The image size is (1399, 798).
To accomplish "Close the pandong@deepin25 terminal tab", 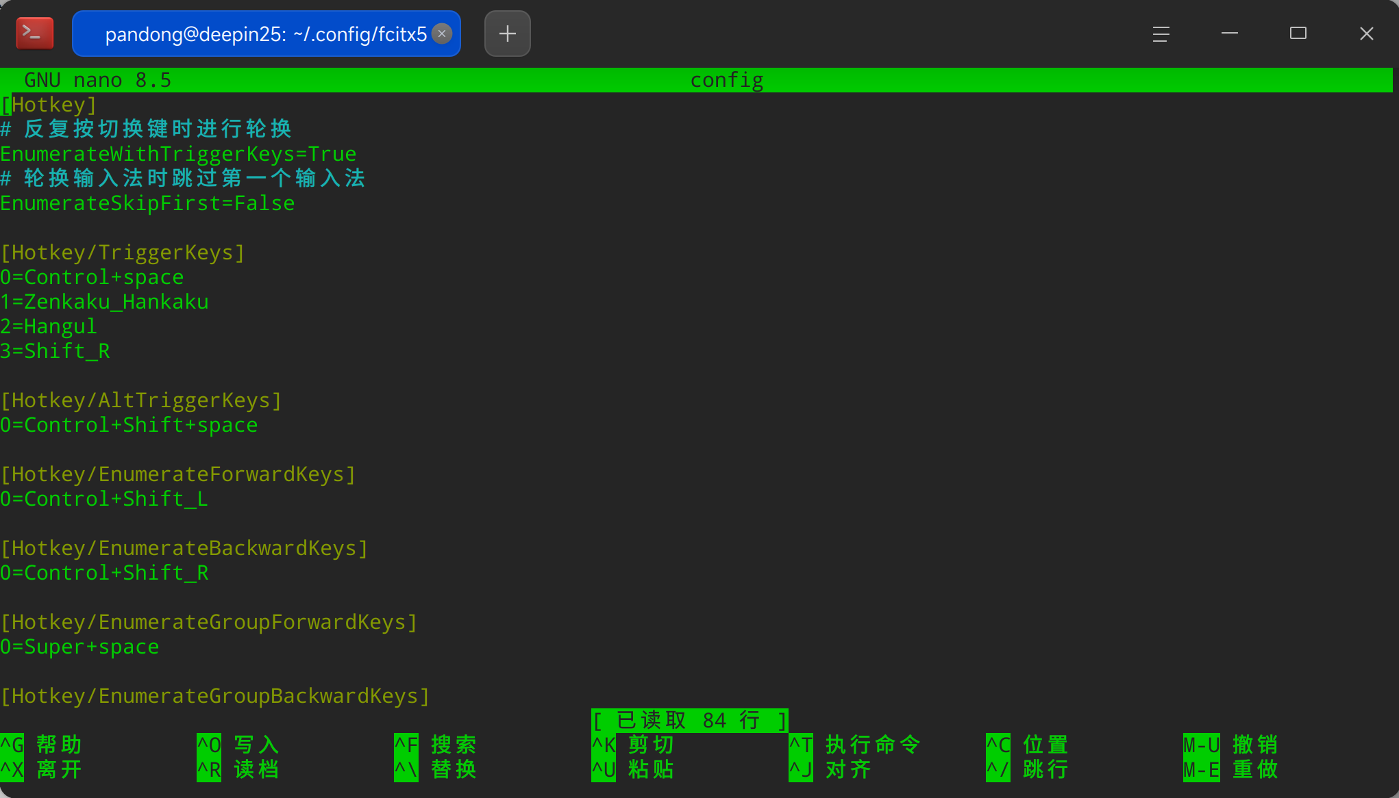I will pyautogui.click(x=442, y=34).
